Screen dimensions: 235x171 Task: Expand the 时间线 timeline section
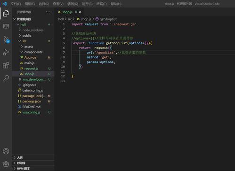point(33,163)
